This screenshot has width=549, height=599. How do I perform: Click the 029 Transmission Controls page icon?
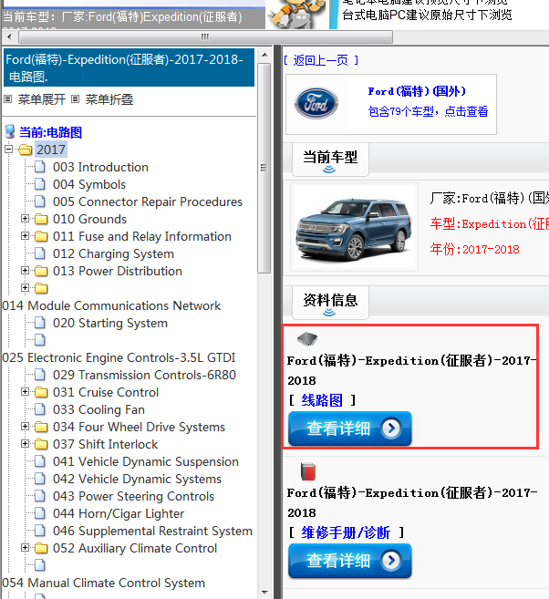point(40,375)
